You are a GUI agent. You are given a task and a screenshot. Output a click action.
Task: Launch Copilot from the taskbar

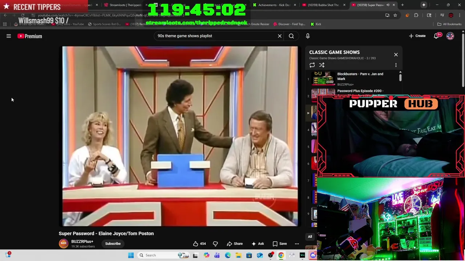click(x=206, y=255)
